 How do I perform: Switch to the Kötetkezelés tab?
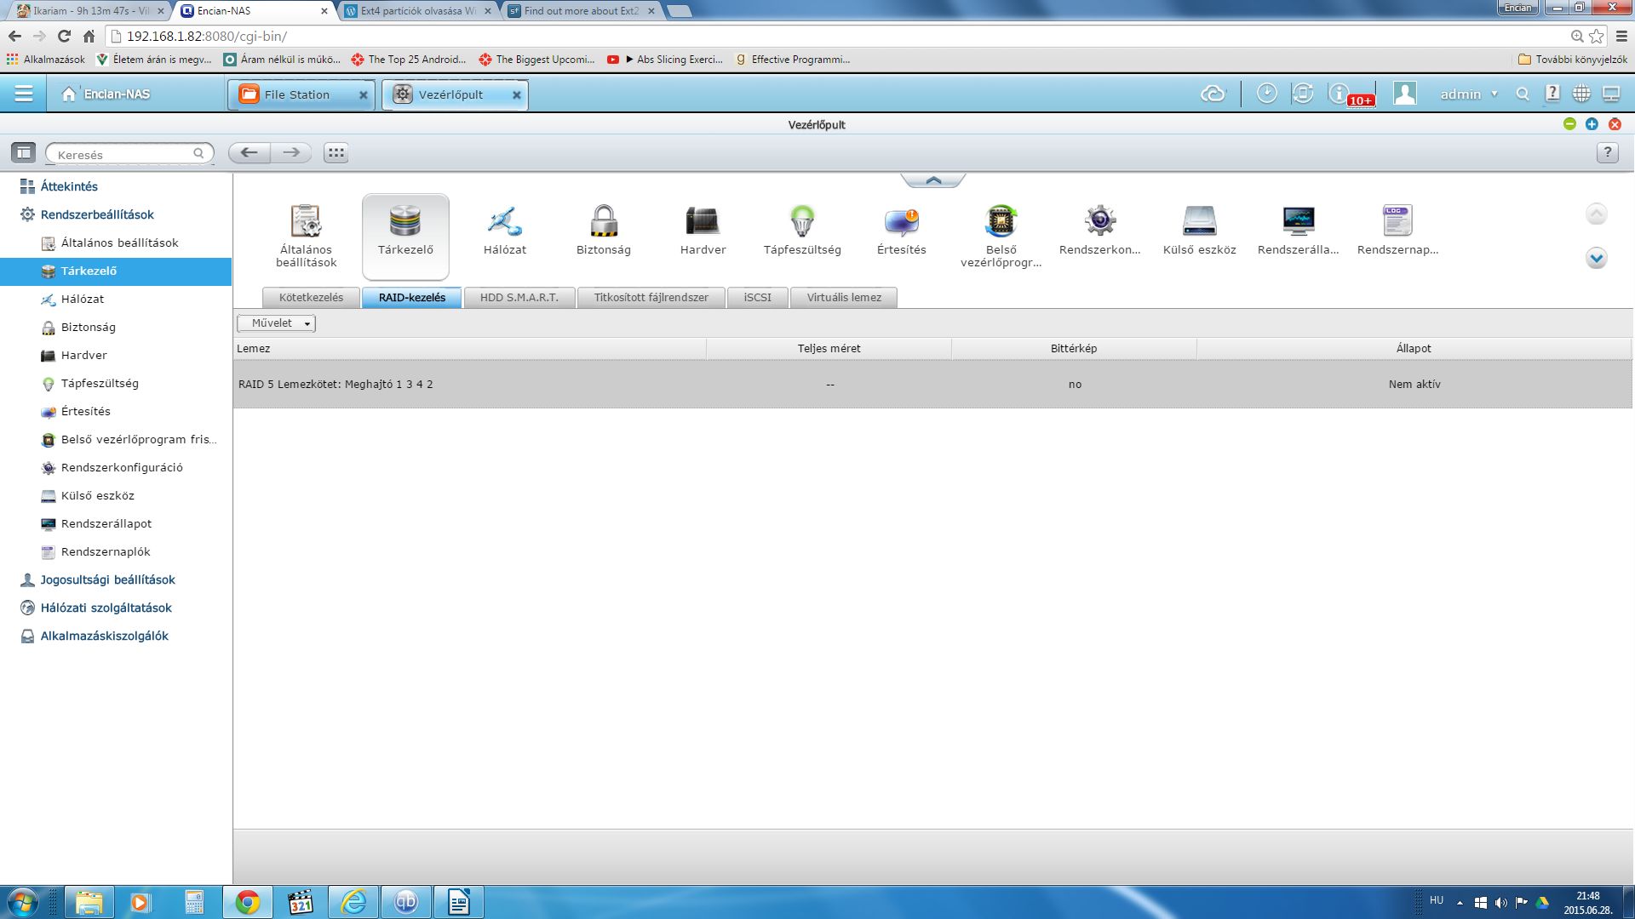311,298
